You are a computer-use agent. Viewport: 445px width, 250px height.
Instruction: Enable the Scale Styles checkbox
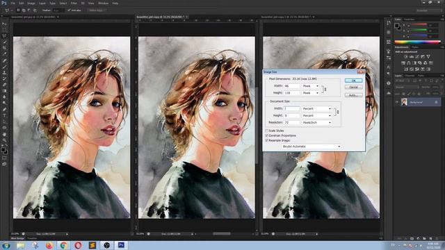pos(267,131)
